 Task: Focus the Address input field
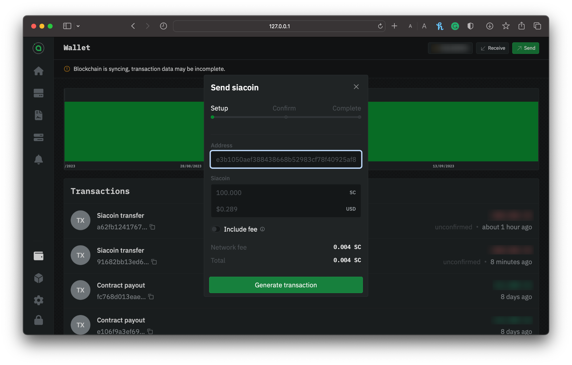point(286,159)
